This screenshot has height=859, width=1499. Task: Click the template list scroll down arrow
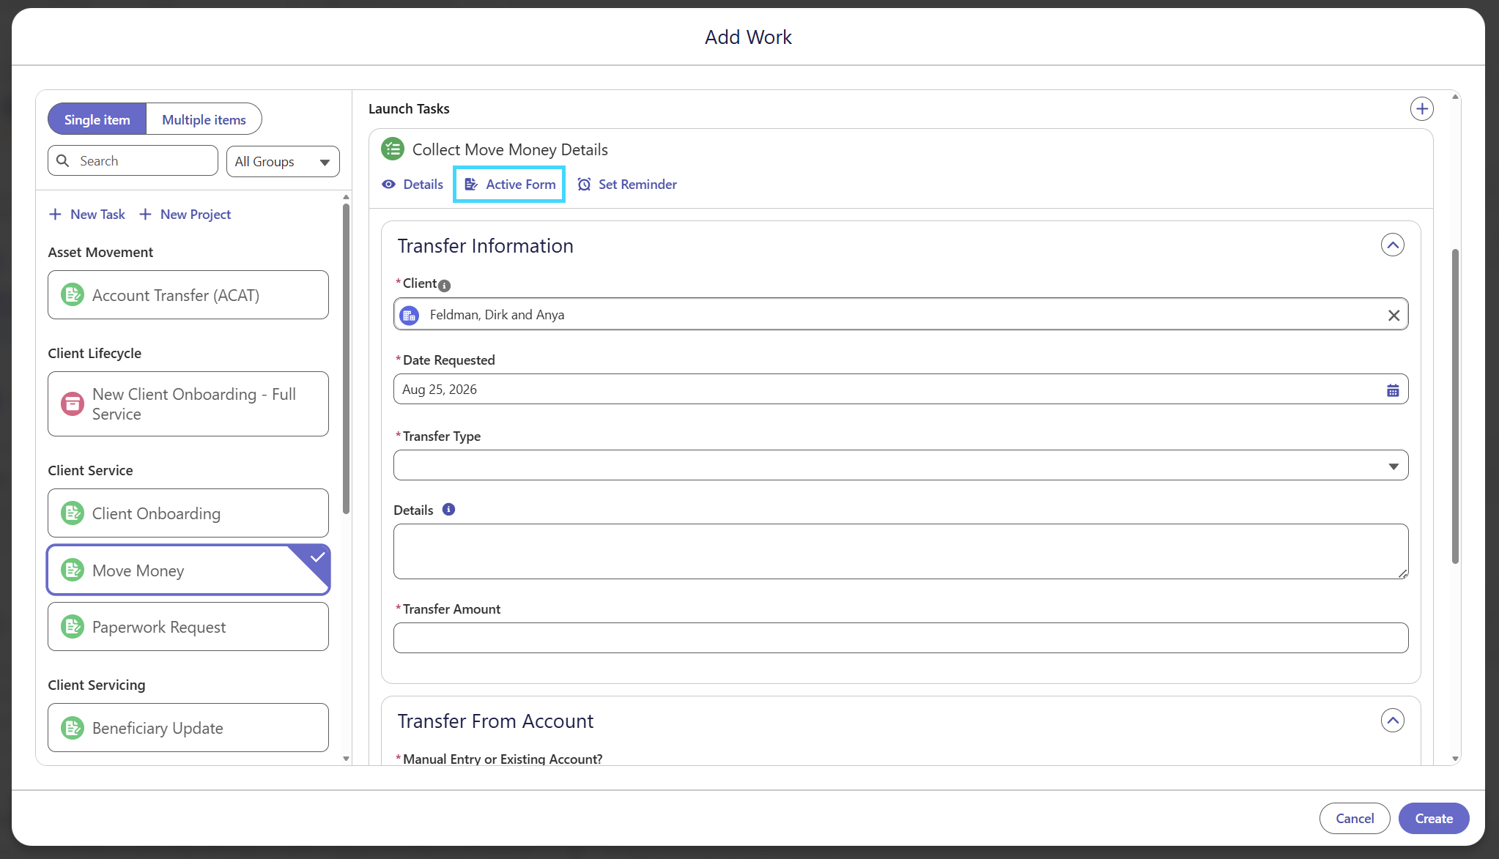(346, 759)
